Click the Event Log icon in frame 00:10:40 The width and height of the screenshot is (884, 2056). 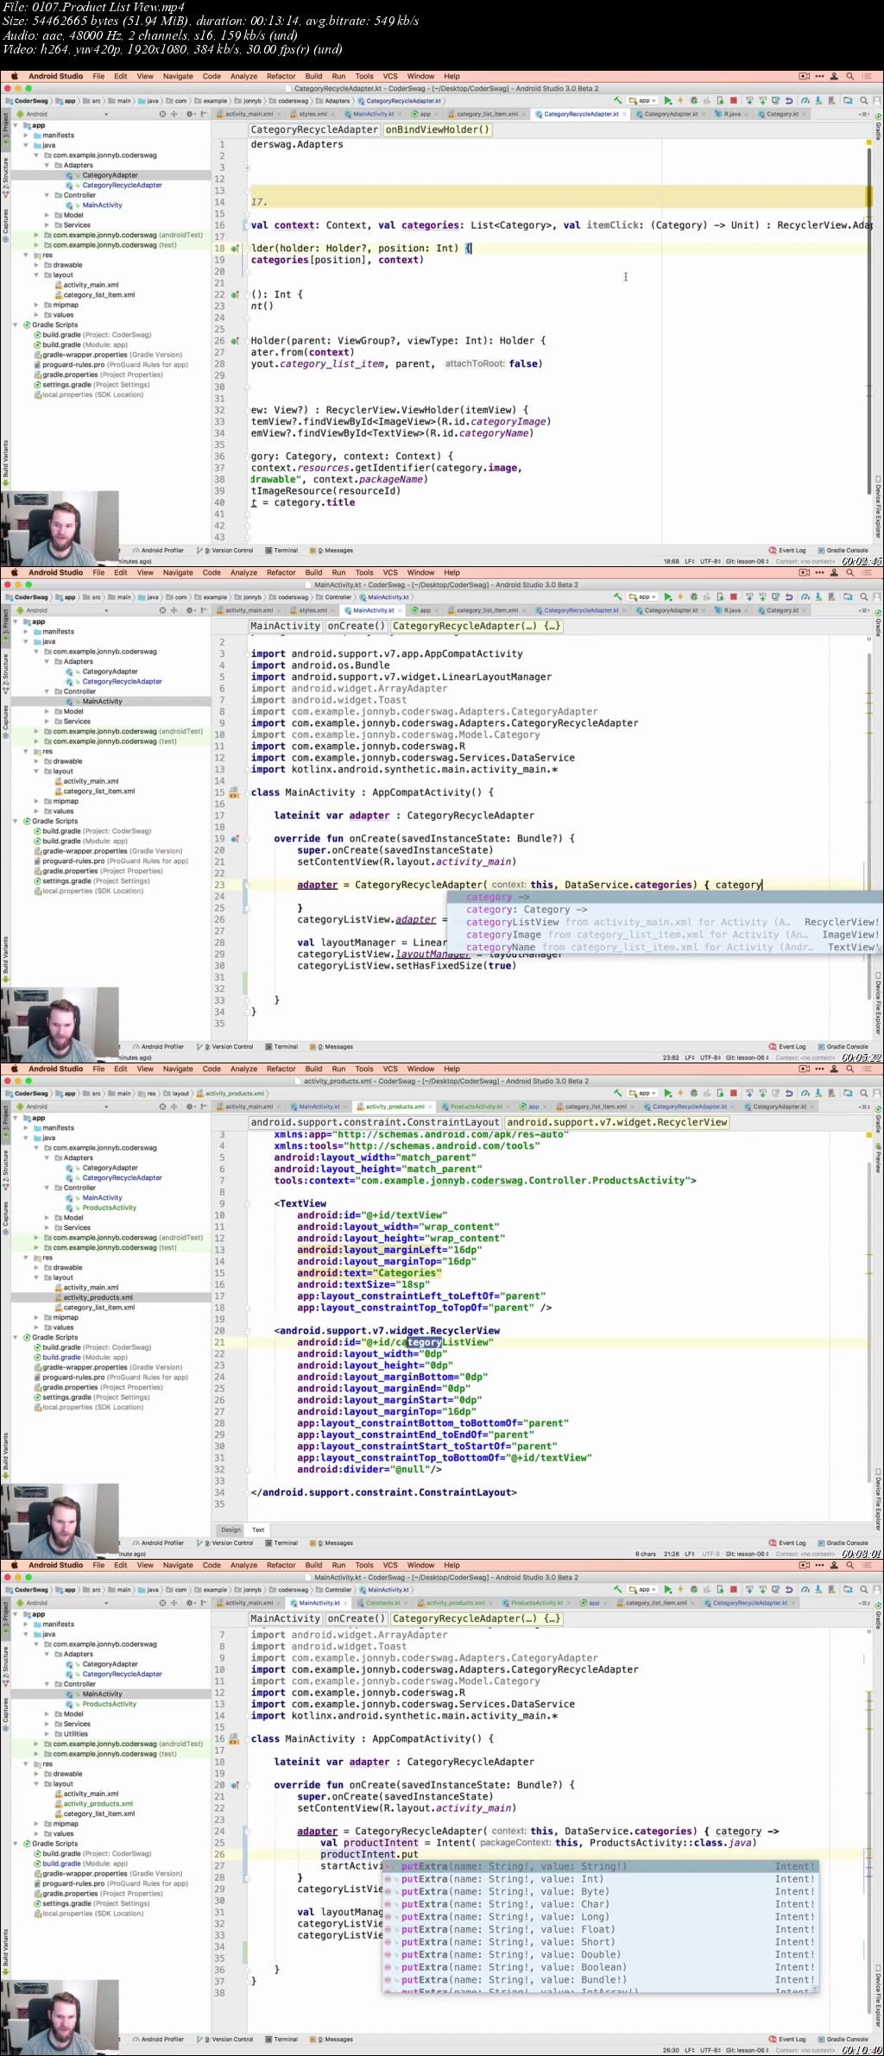[773, 2040]
